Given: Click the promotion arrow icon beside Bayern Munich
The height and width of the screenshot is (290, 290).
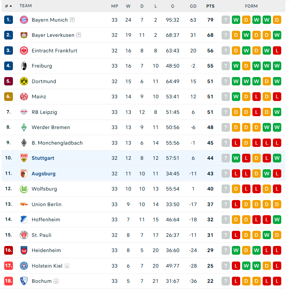Looking at the screenshot, I should (72, 20).
